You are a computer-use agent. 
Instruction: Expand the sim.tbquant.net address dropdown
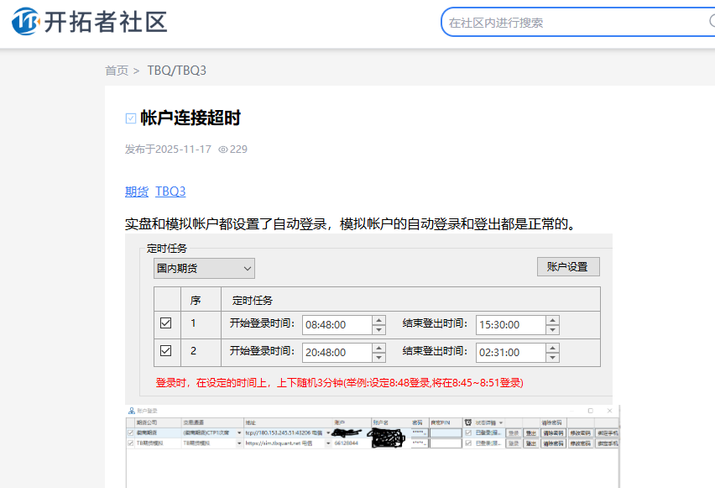[328, 443]
